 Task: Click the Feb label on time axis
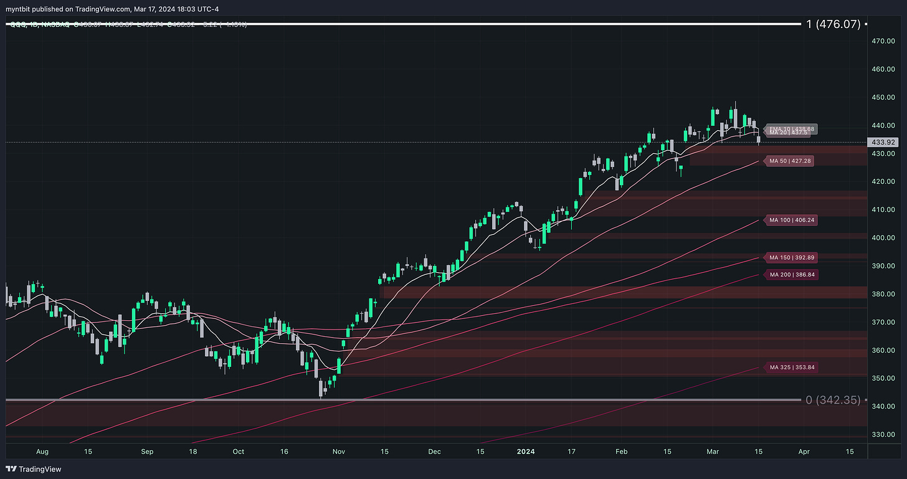point(621,450)
